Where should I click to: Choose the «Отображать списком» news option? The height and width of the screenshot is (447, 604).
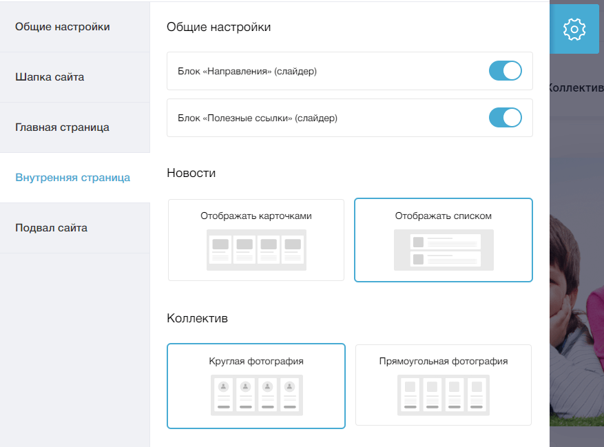coord(444,240)
